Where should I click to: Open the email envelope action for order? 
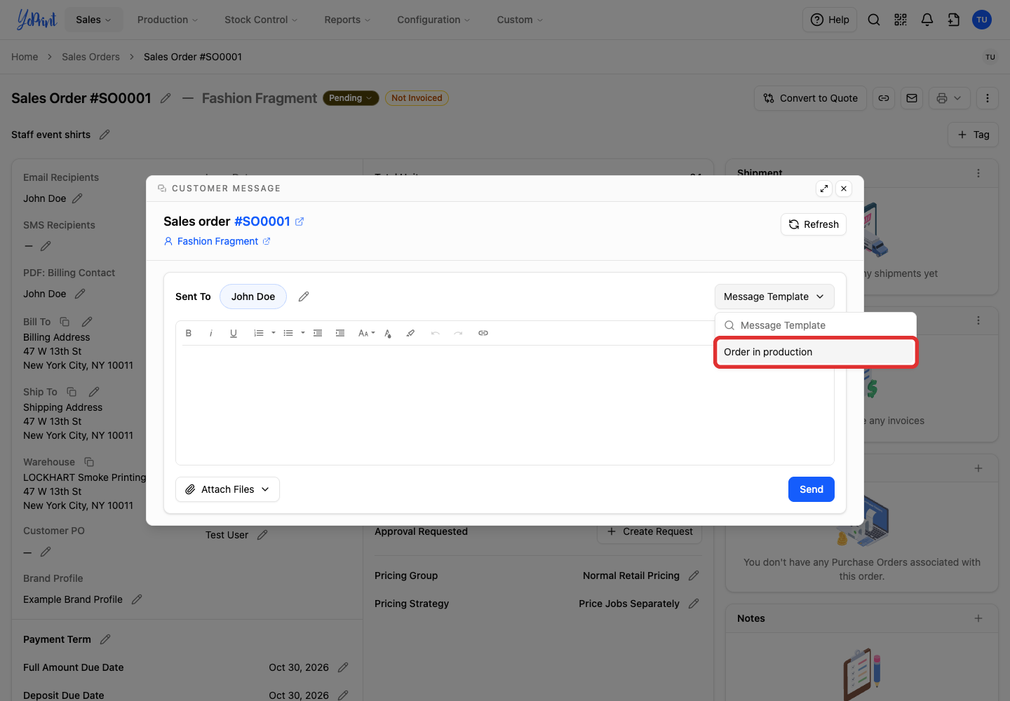click(912, 98)
